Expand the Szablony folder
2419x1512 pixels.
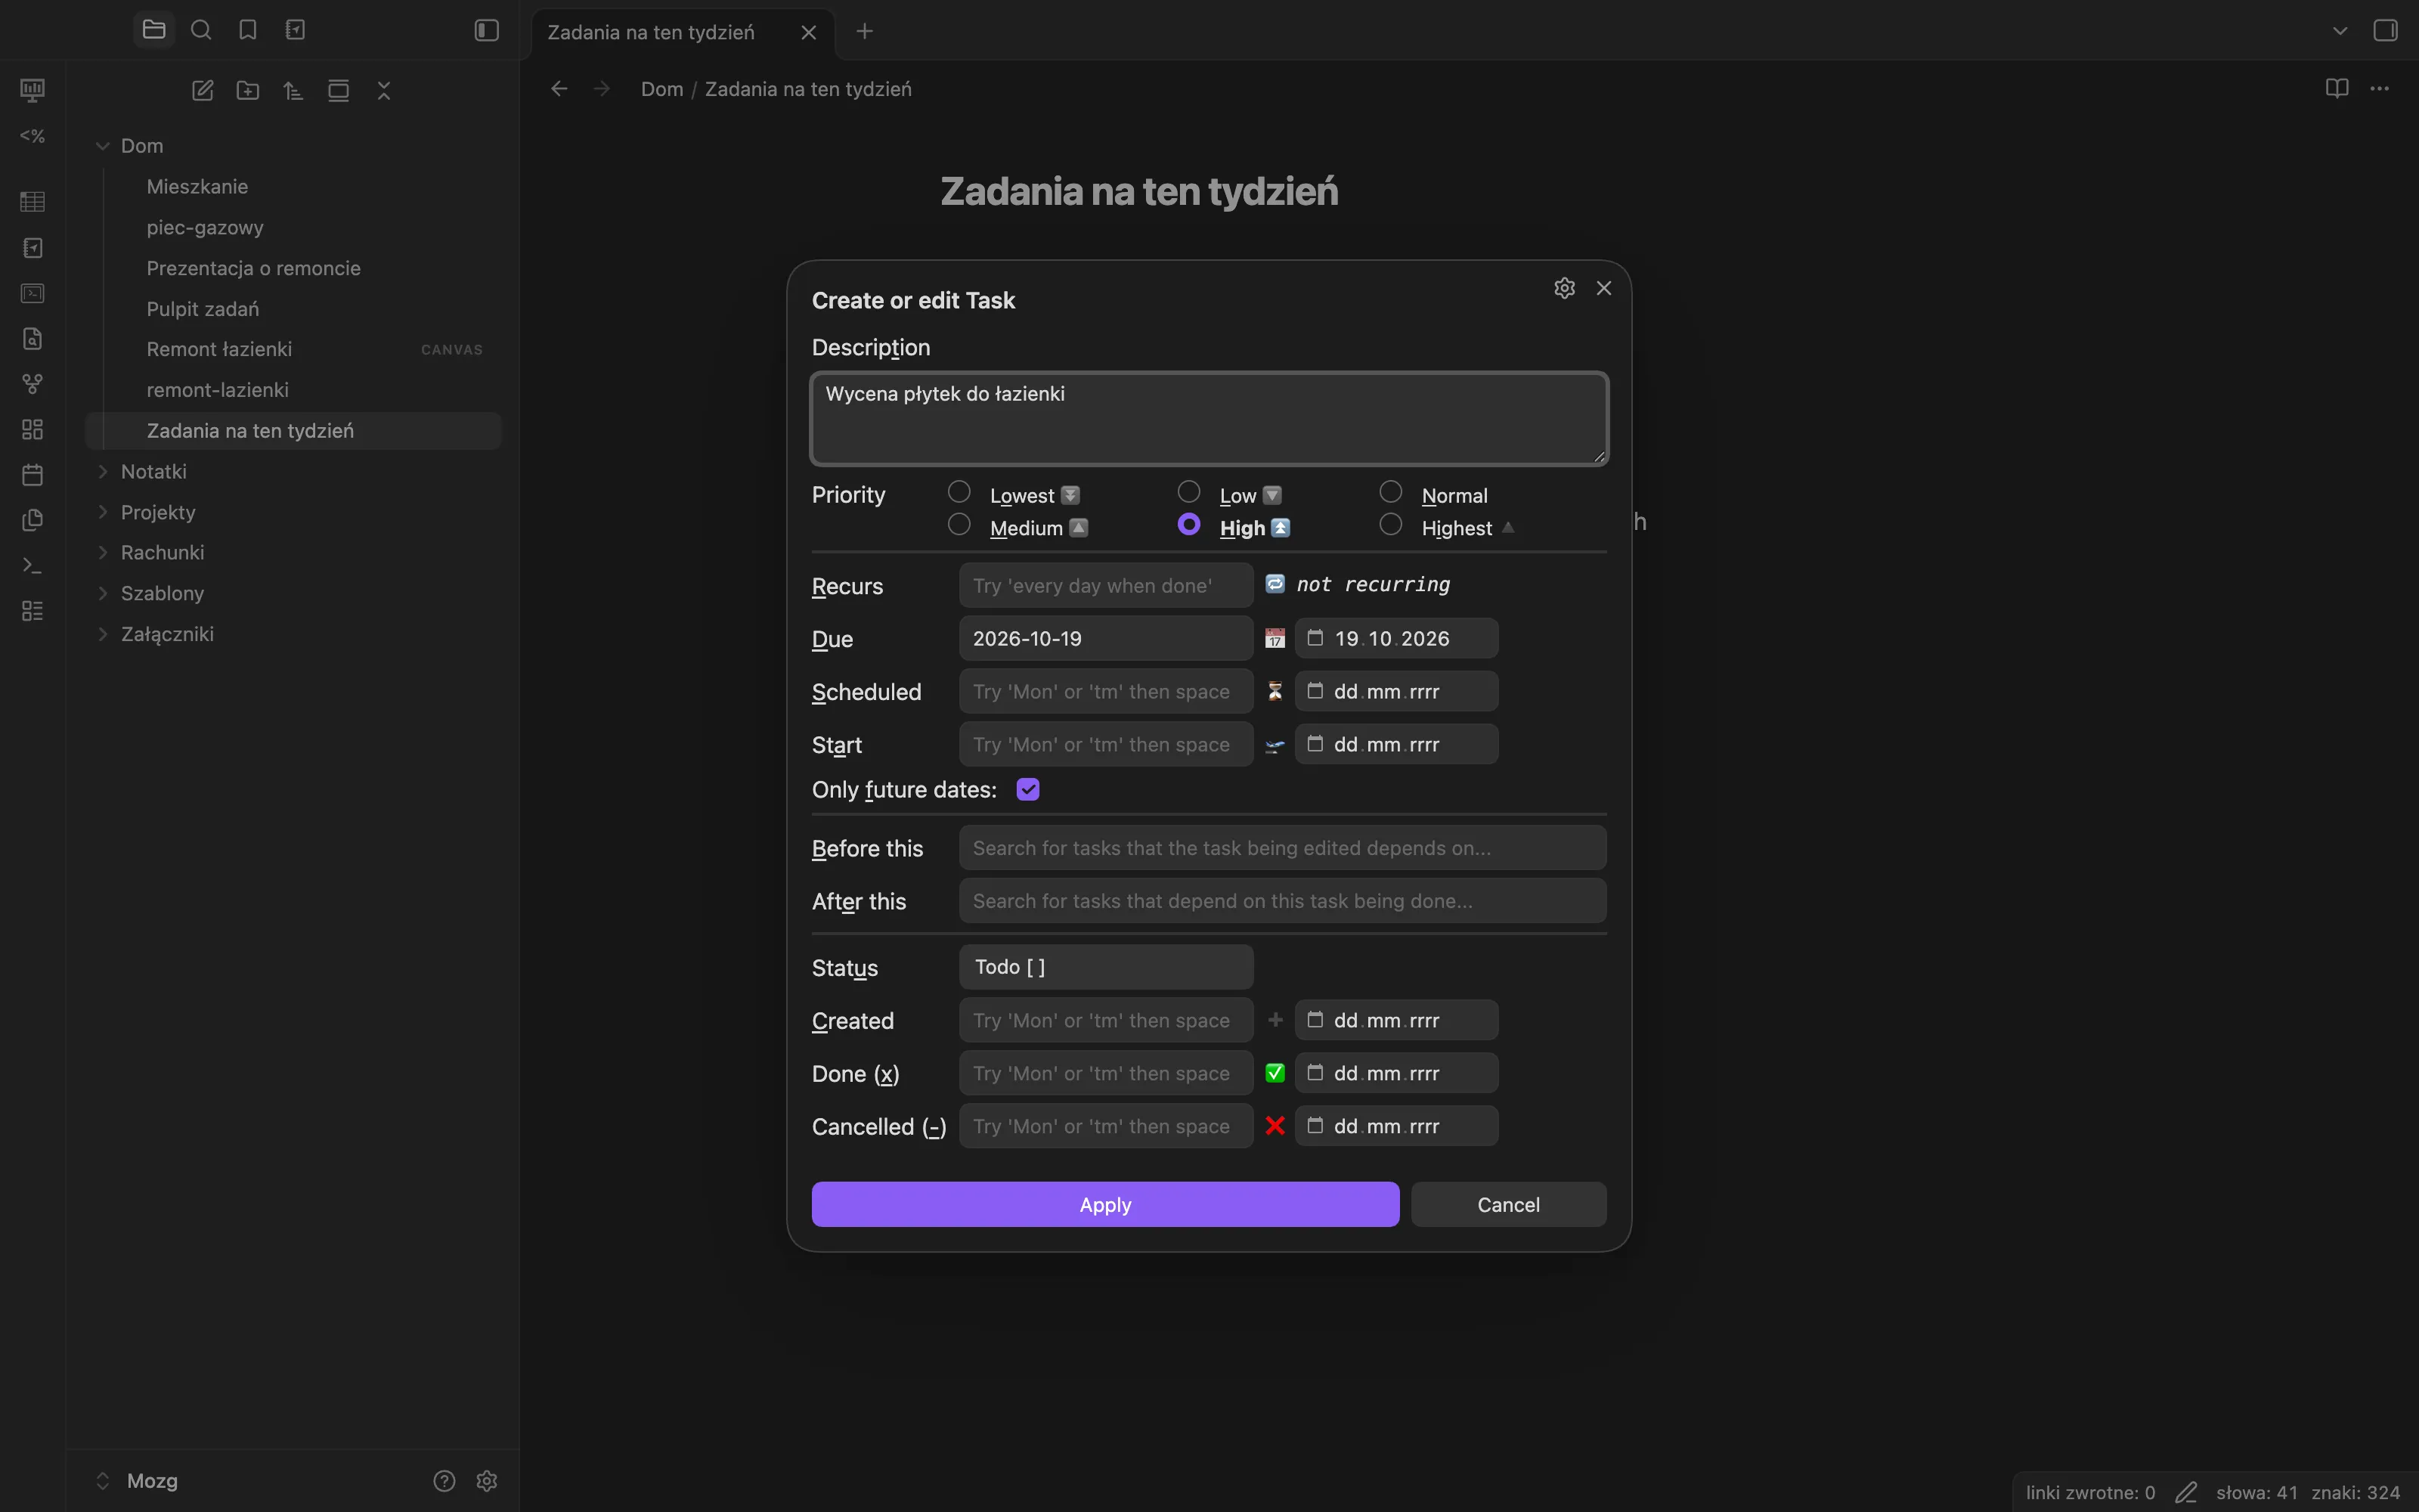pos(102,593)
